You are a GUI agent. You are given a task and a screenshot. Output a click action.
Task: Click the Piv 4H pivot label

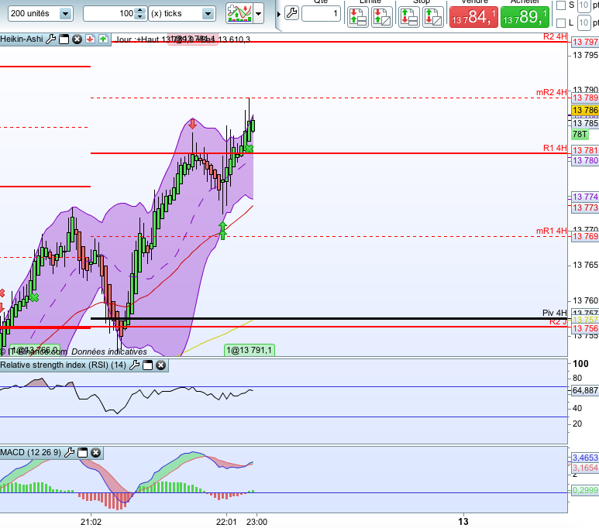click(x=555, y=313)
